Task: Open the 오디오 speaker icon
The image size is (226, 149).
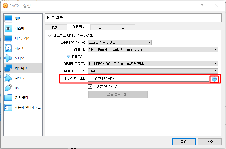Action: (x=8, y=58)
